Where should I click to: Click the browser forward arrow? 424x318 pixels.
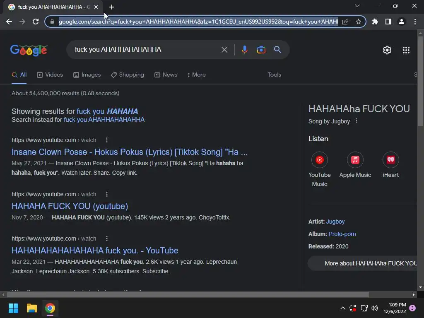(22, 22)
